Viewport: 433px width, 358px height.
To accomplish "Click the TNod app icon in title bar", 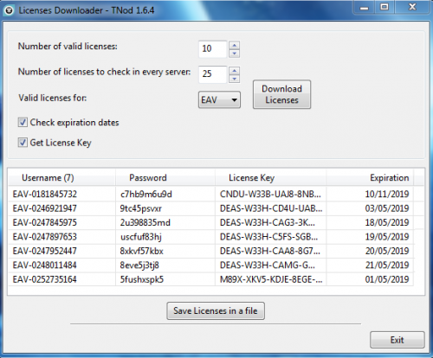I will coord(9,10).
